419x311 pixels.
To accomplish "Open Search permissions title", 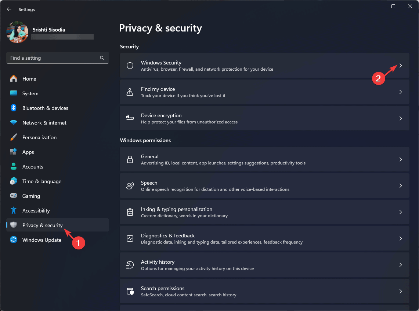I will 163,288.
